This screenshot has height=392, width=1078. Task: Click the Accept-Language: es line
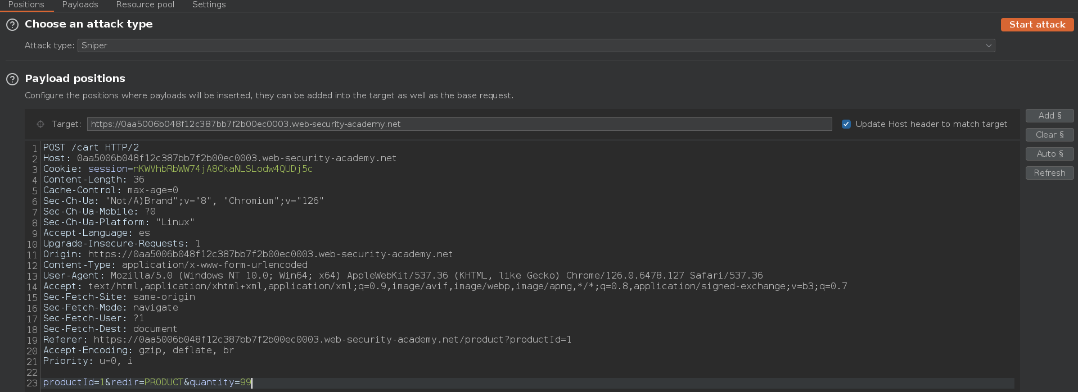tap(97, 233)
